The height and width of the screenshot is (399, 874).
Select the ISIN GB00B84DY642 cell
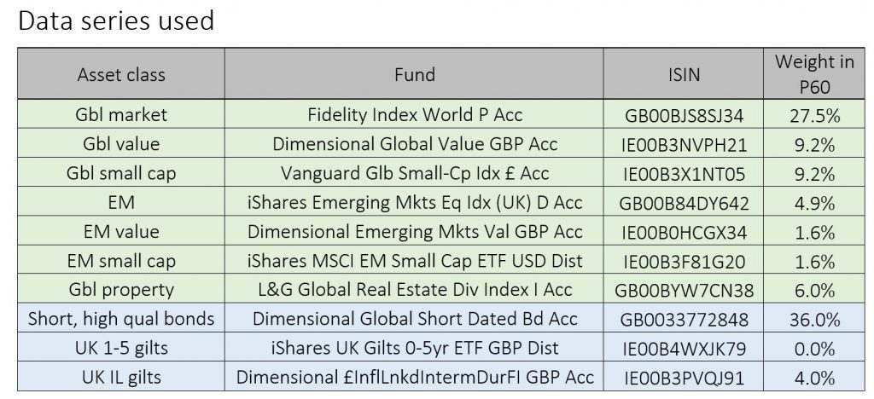684,202
